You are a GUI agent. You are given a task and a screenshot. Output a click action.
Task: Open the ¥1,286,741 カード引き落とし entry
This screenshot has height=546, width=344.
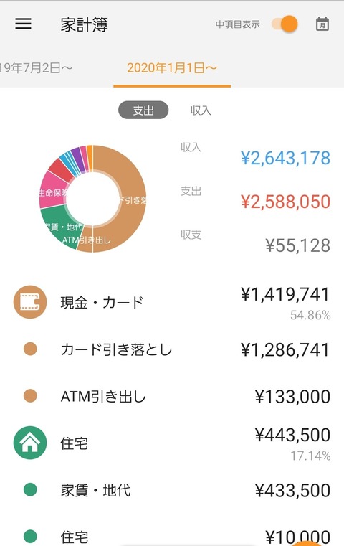click(x=172, y=349)
